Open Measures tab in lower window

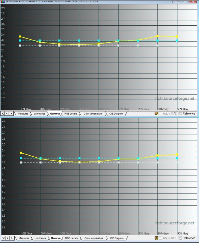24,238
